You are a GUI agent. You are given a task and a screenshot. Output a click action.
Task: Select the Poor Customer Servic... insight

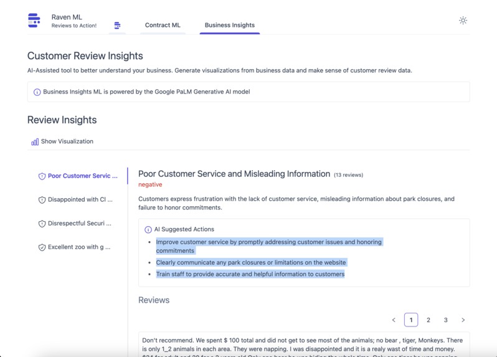78,176
